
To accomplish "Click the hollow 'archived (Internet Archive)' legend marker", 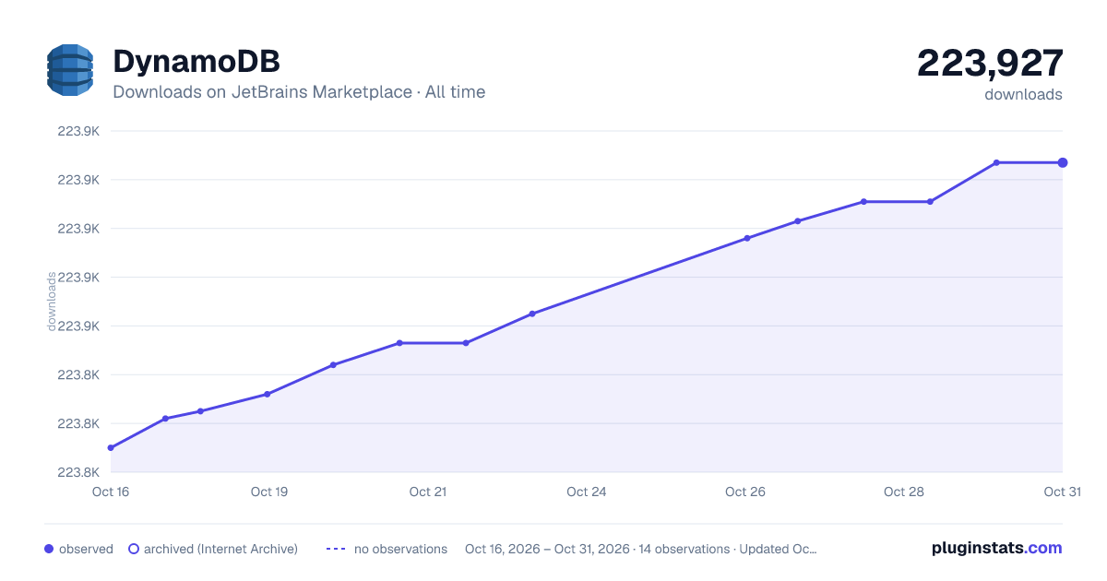I will [x=134, y=549].
